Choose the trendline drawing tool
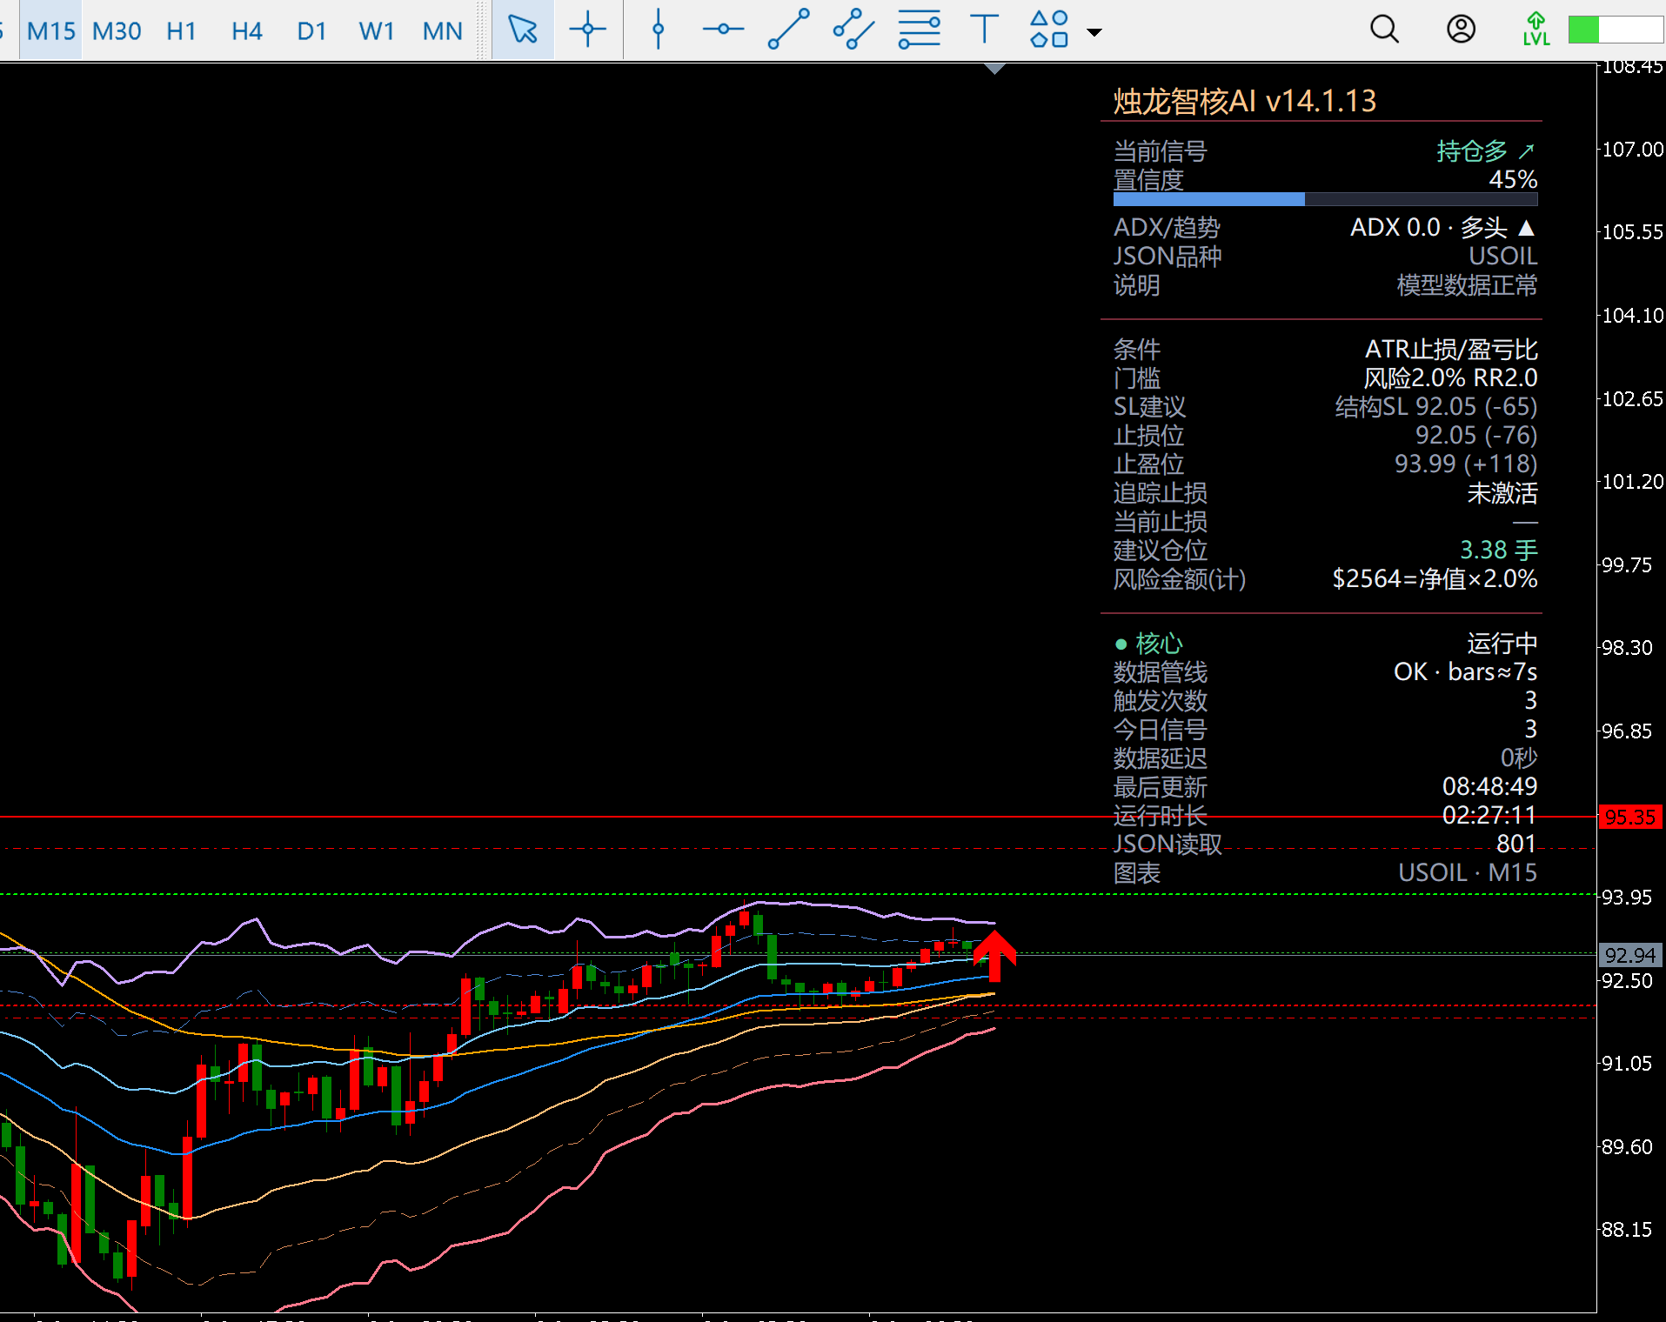The image size is (1666, 1322). [x=789, y=30]
